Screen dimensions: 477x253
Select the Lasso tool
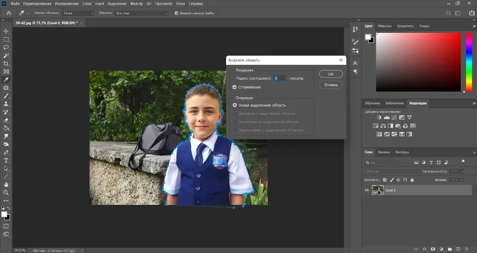point(6,47)
